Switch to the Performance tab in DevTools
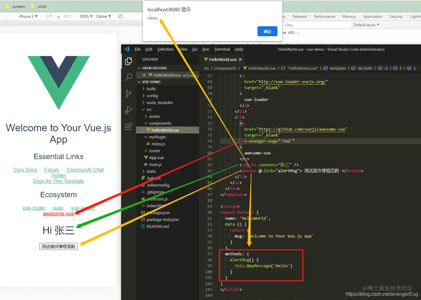The width and height of the screenshot is (421, 300). 324,17
